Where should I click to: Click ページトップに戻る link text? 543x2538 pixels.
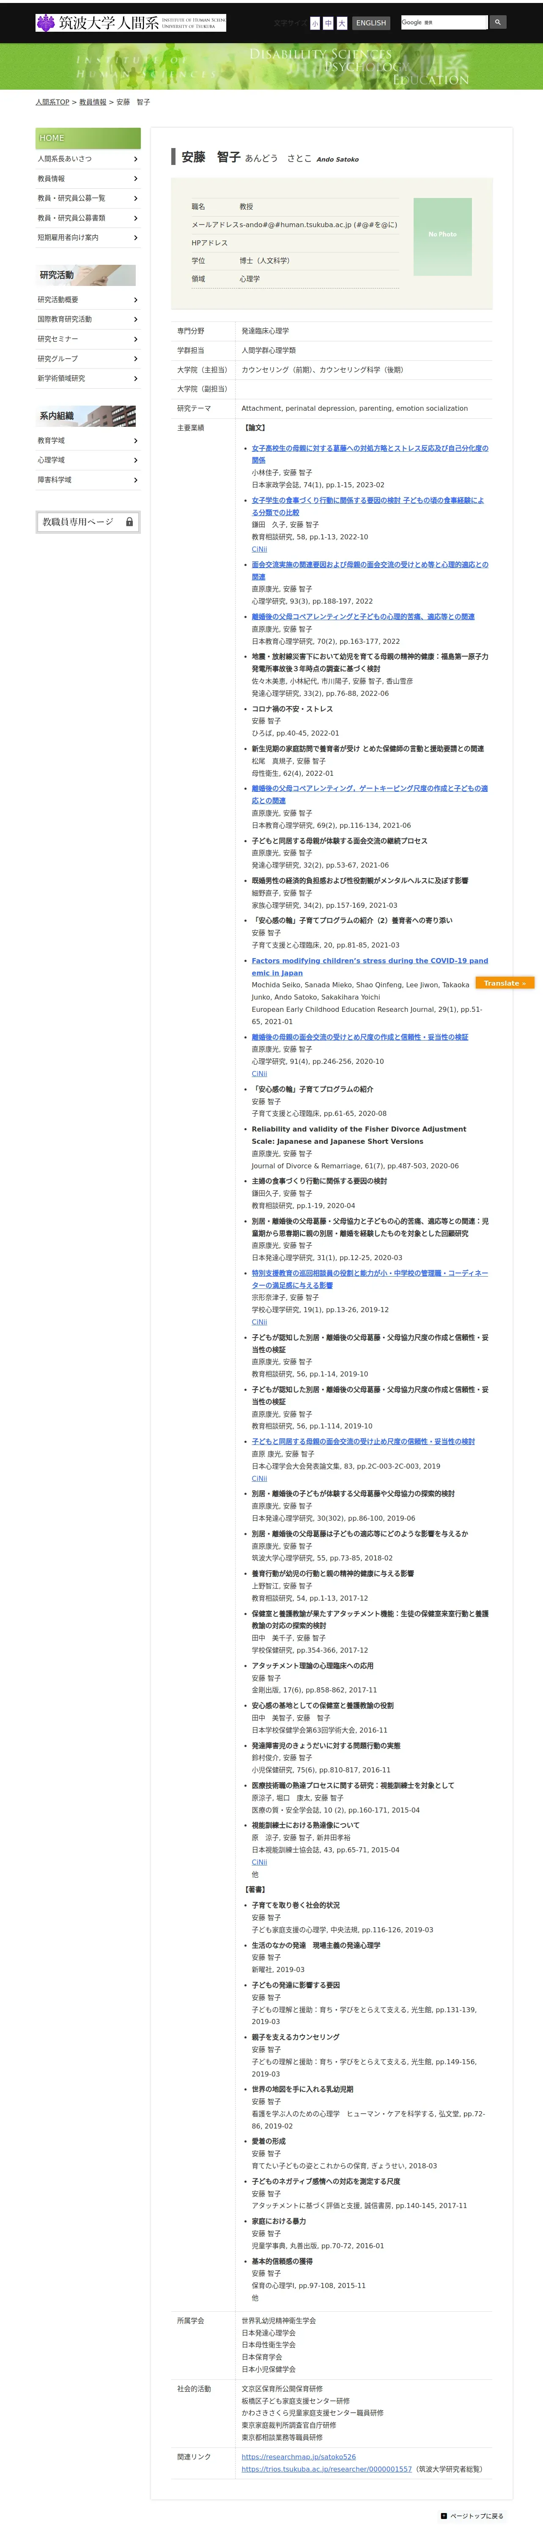pyautogui.click(x=477, y=2516)
